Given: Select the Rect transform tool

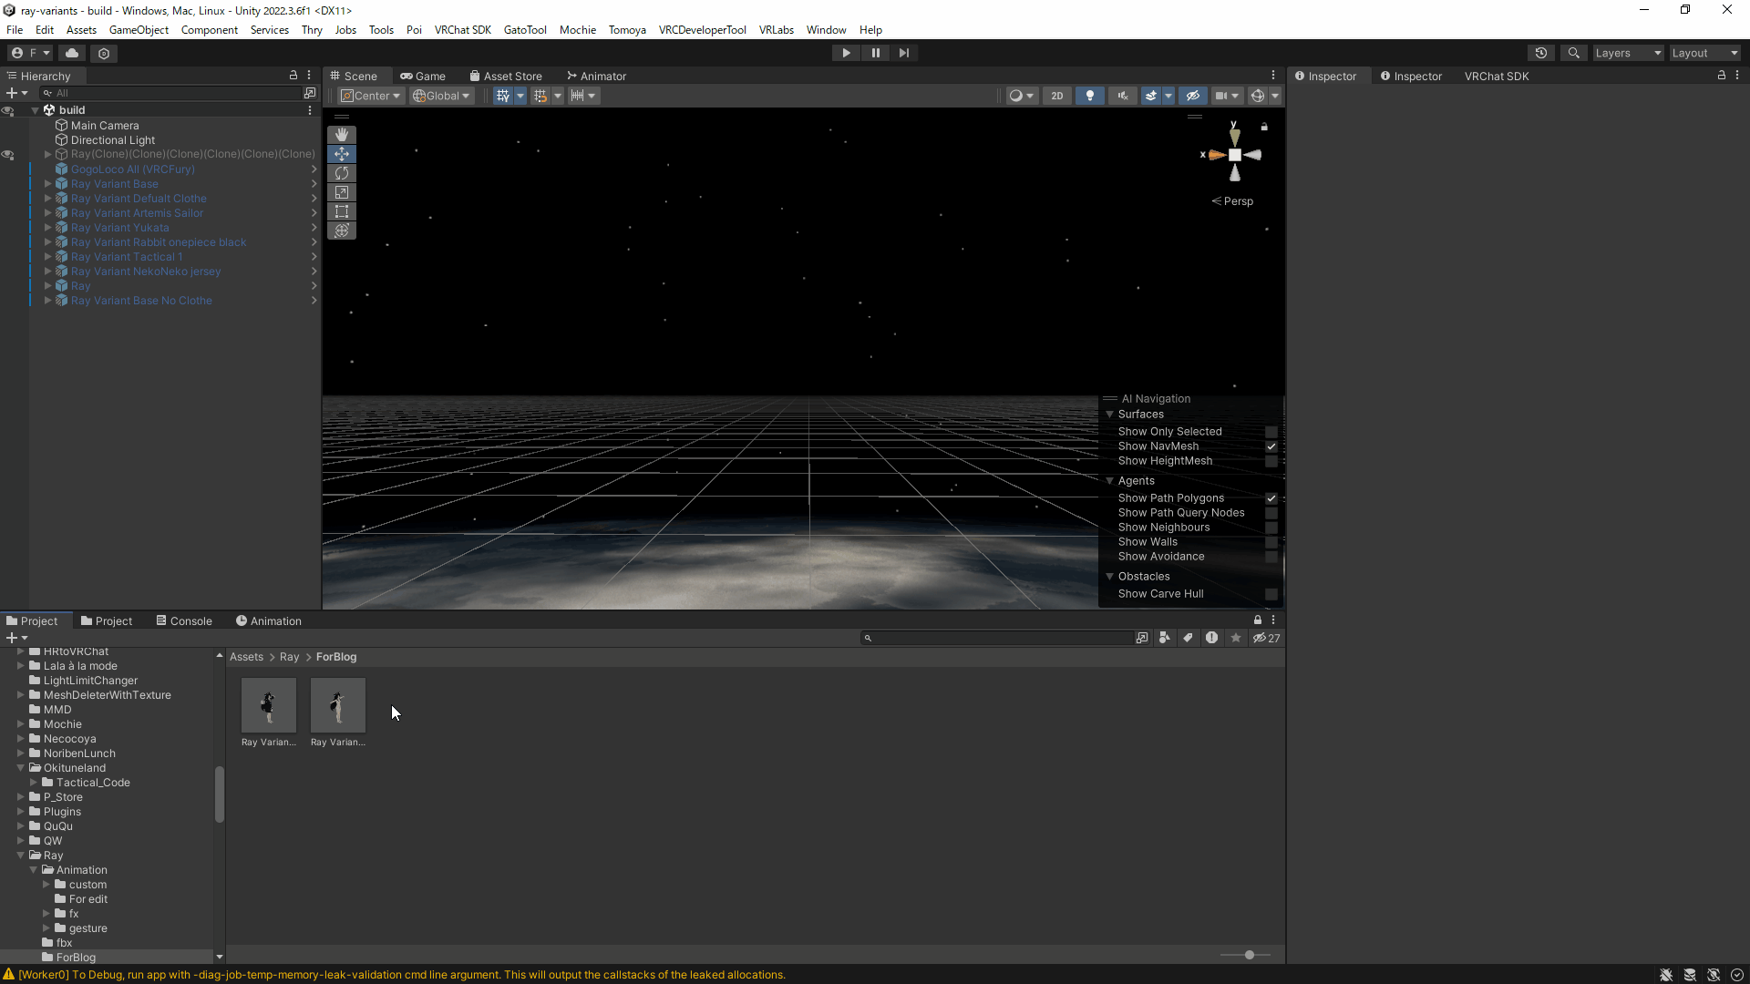Looking at the screenshot, I should point(342,211).
